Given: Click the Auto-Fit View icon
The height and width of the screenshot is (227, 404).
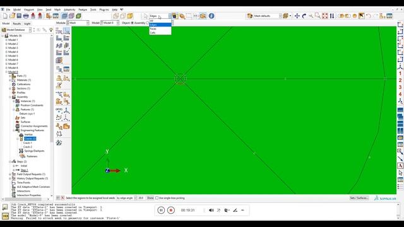Looking at the screenshot, I should 325,16.
